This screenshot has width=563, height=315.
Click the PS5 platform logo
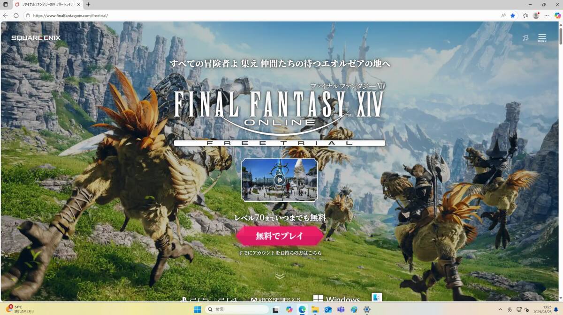pyautogui.click(x=195, y=300)
